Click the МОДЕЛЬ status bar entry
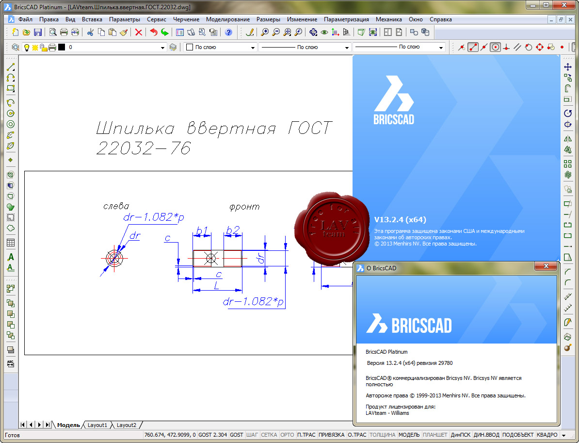The width and height of the screenshot is (579, 443). point(409,435)
